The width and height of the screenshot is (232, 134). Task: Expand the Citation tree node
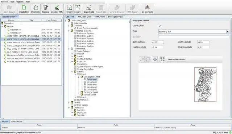coord(72,54)
